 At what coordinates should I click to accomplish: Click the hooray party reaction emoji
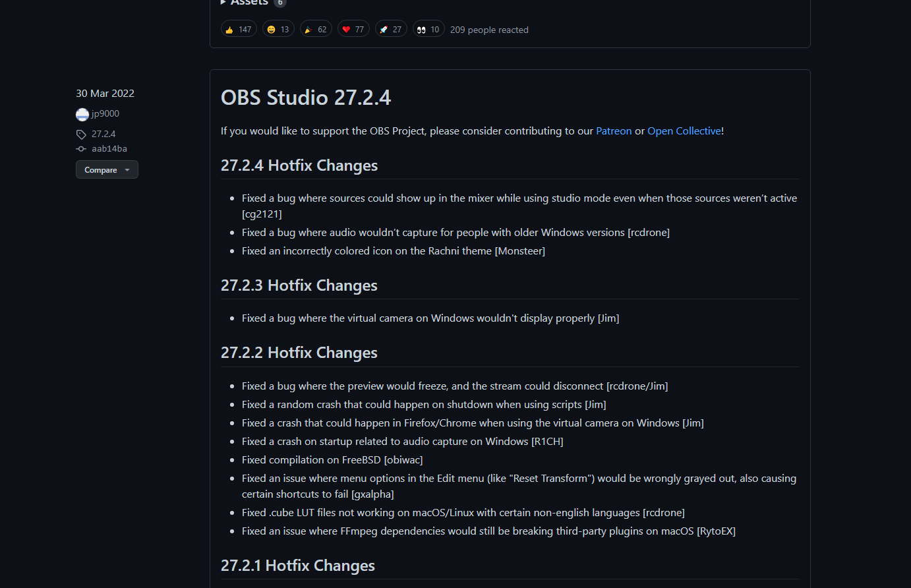pos(309,28)
